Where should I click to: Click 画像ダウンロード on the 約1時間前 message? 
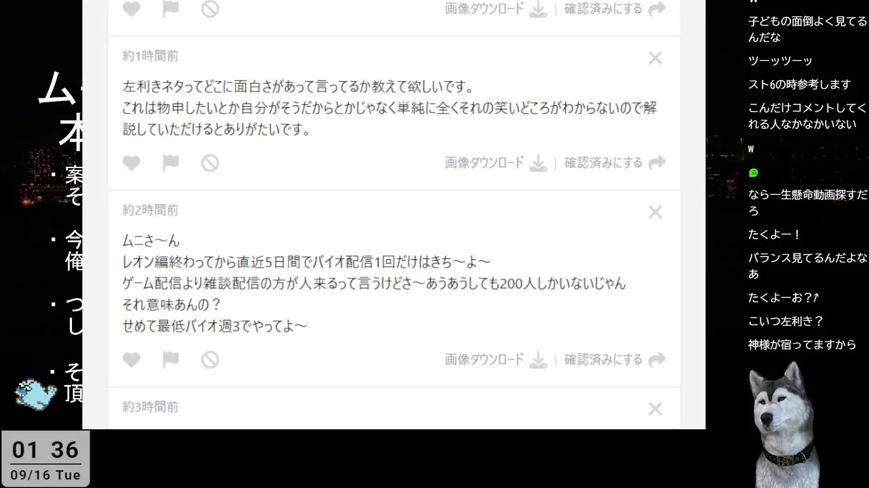click(485, 163)
